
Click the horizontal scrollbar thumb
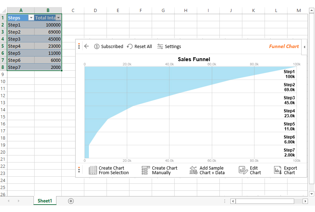(x=265, y=201)
